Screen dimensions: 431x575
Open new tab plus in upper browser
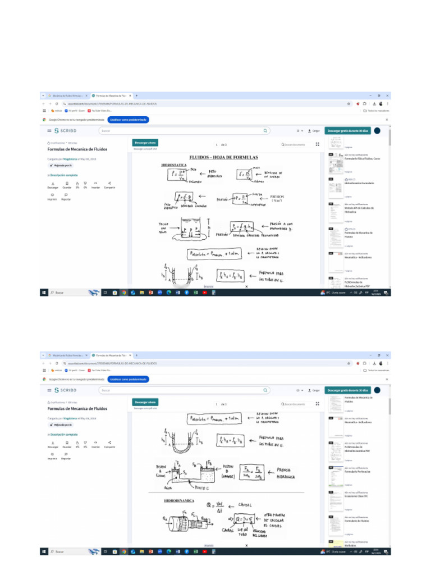(x=137, y=95)
